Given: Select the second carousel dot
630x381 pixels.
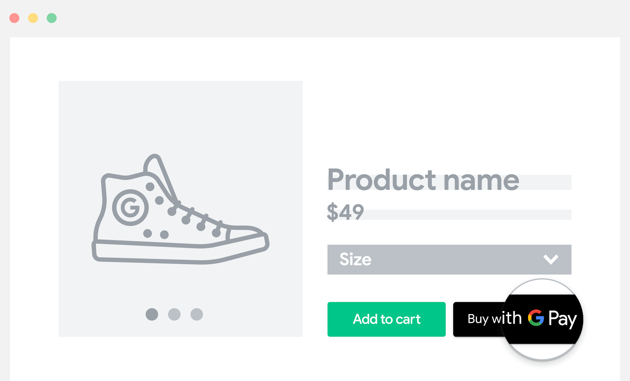Looking at the screenshot, I should pyautogui.click(x=174, y=314).
